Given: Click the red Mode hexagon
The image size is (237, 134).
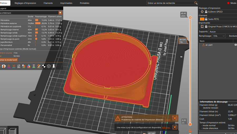Looking at the screenshot, I should pos(228,3).
